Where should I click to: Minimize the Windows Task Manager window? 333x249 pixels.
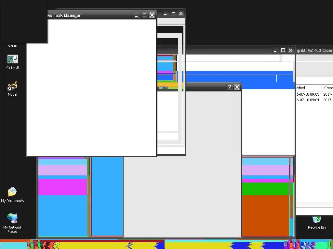coord(137,15)
